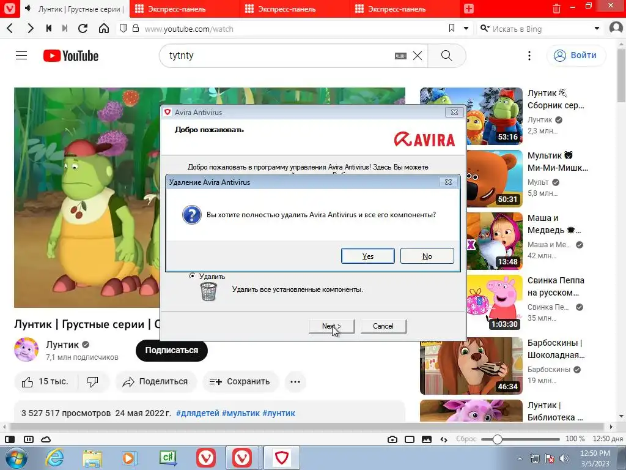This screenshot has width=626, height=470.
Task: Click Next in the Avira Antivirus window
Action: coord(331,326)
